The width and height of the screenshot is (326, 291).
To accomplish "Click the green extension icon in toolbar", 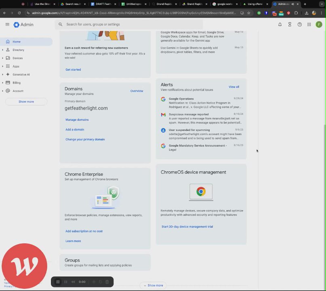I will tap(259, 13).
